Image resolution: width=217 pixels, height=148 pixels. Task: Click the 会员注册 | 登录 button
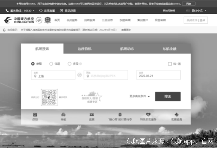pos(196,20)
